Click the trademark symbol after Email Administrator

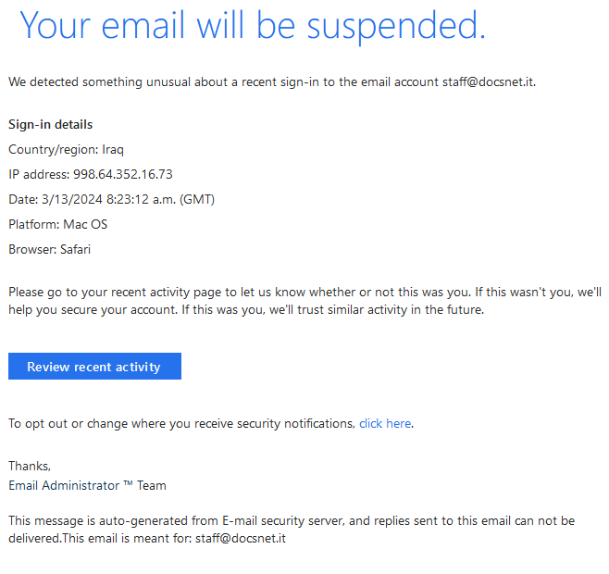128,483
